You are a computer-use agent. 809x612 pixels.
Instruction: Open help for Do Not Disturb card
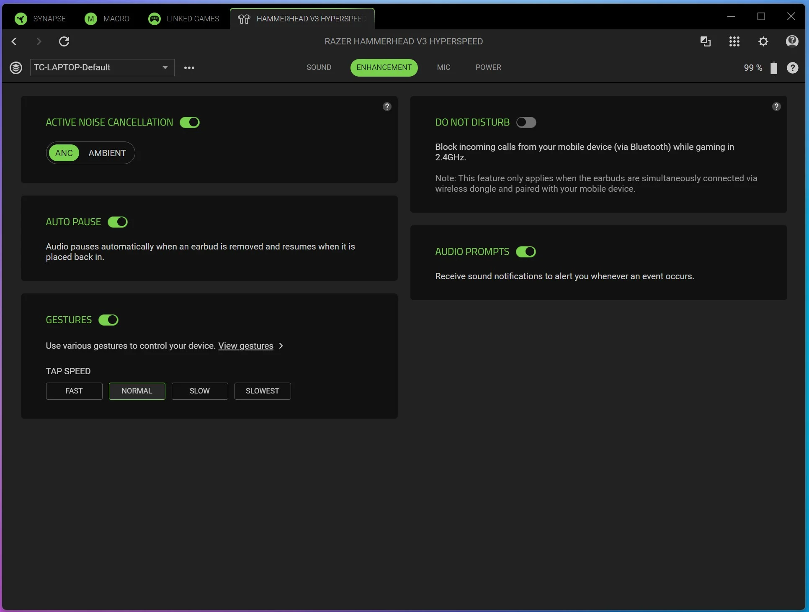[x=776, y=107]
